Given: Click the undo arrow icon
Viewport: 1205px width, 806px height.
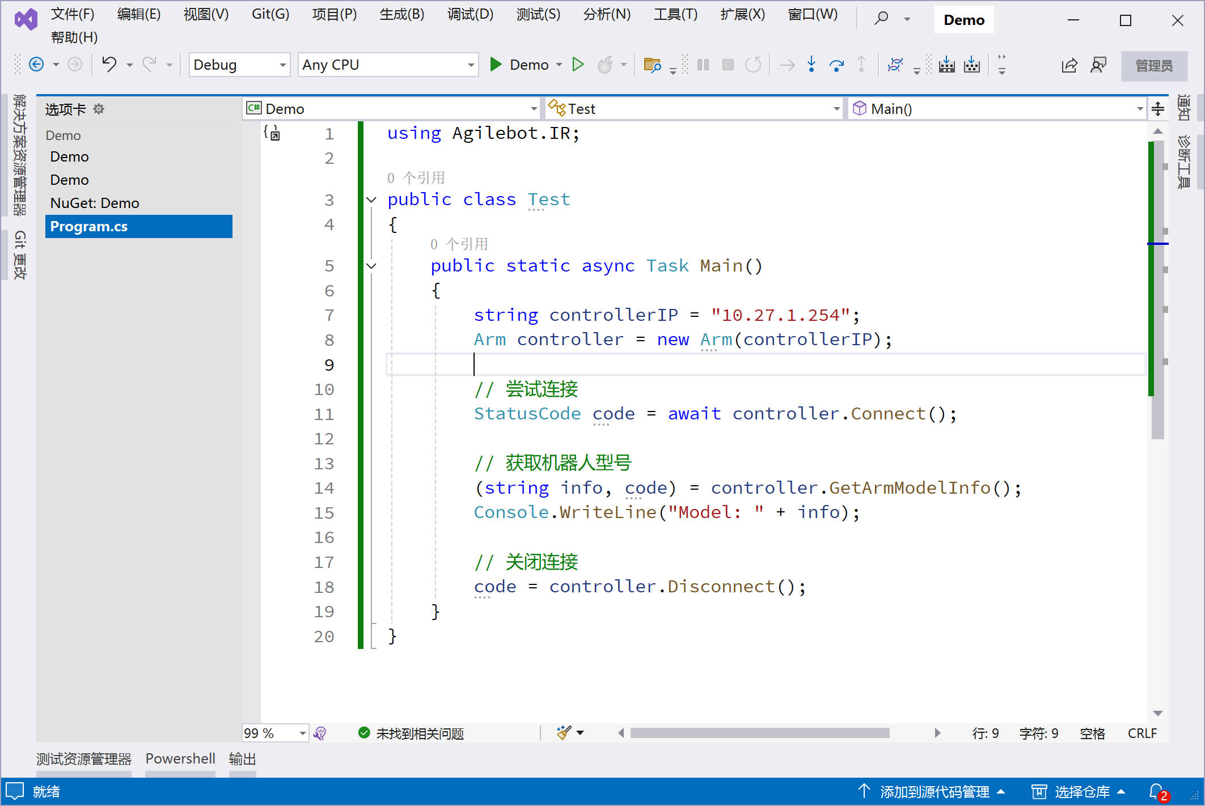Looking at the screenshot, I should pos(109,65).
